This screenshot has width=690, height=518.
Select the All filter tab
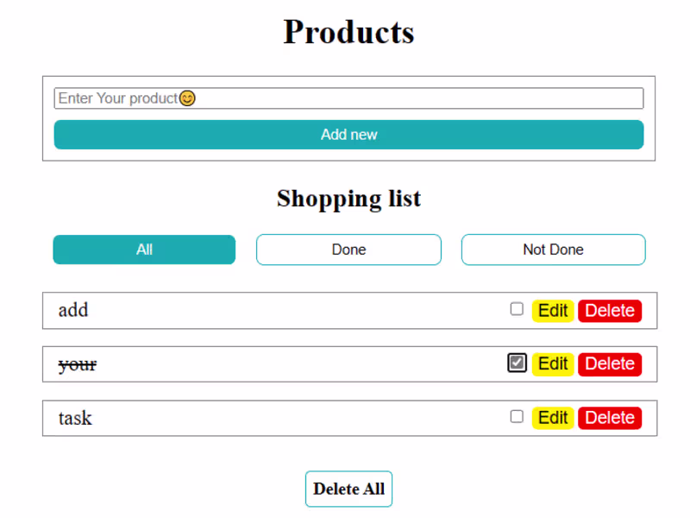(x=144, y=249)
